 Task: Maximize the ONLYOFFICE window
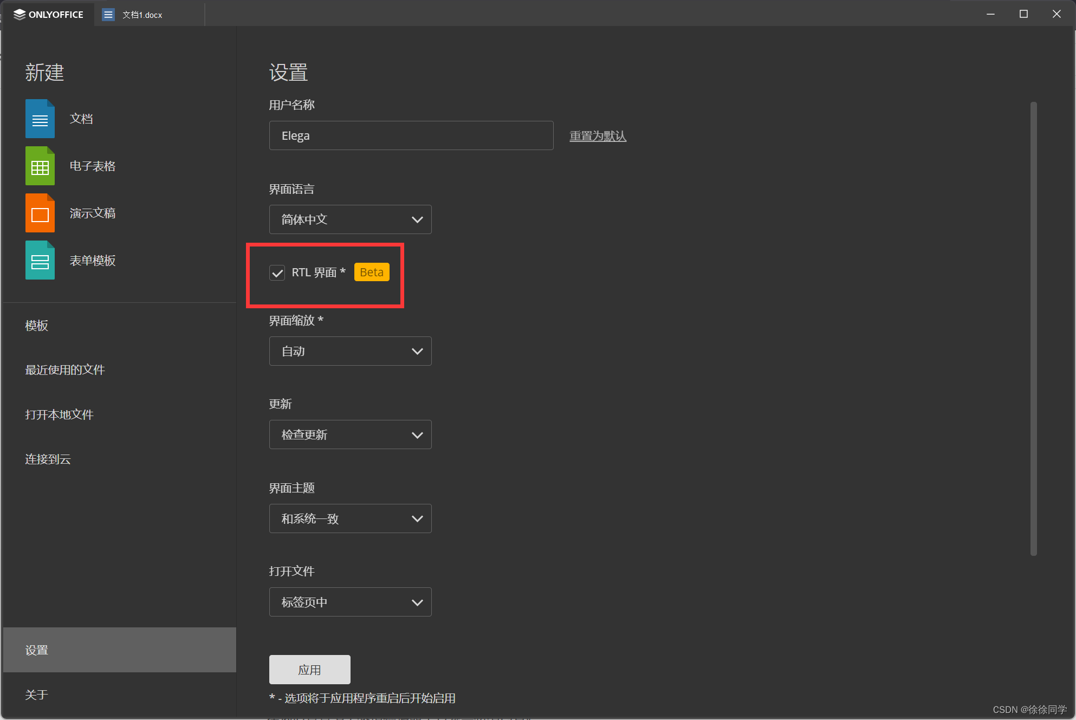click(x=1023, y=14)
